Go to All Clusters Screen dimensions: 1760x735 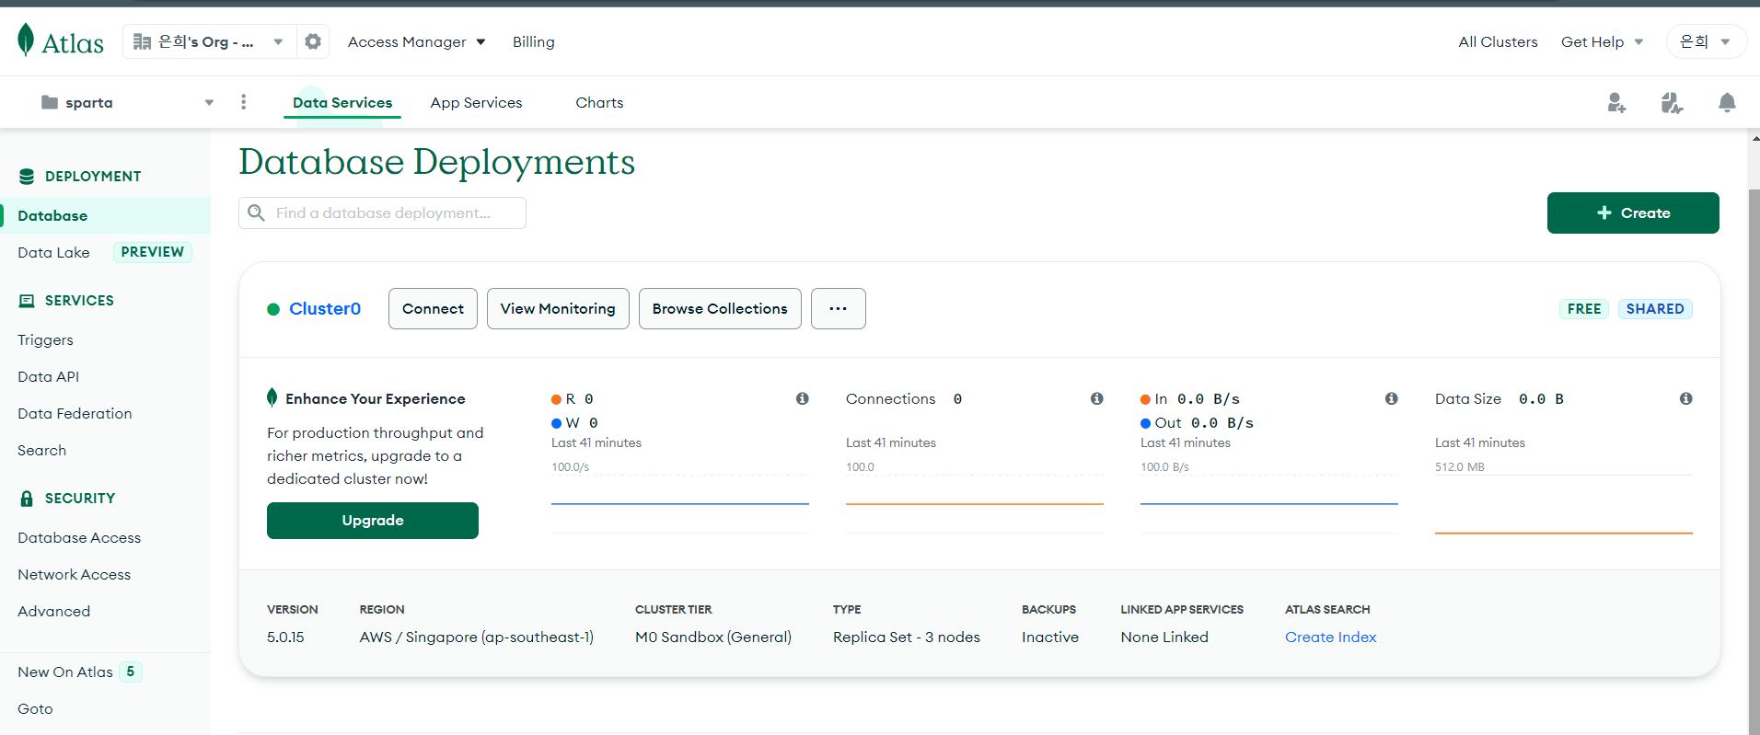point(1498,42)
